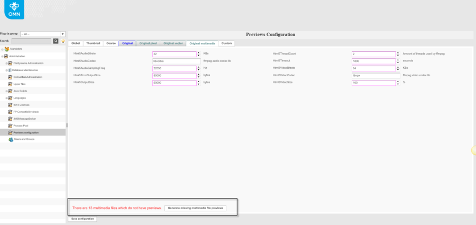Click the OnlineMaskAdministration icon

point(11,77)
